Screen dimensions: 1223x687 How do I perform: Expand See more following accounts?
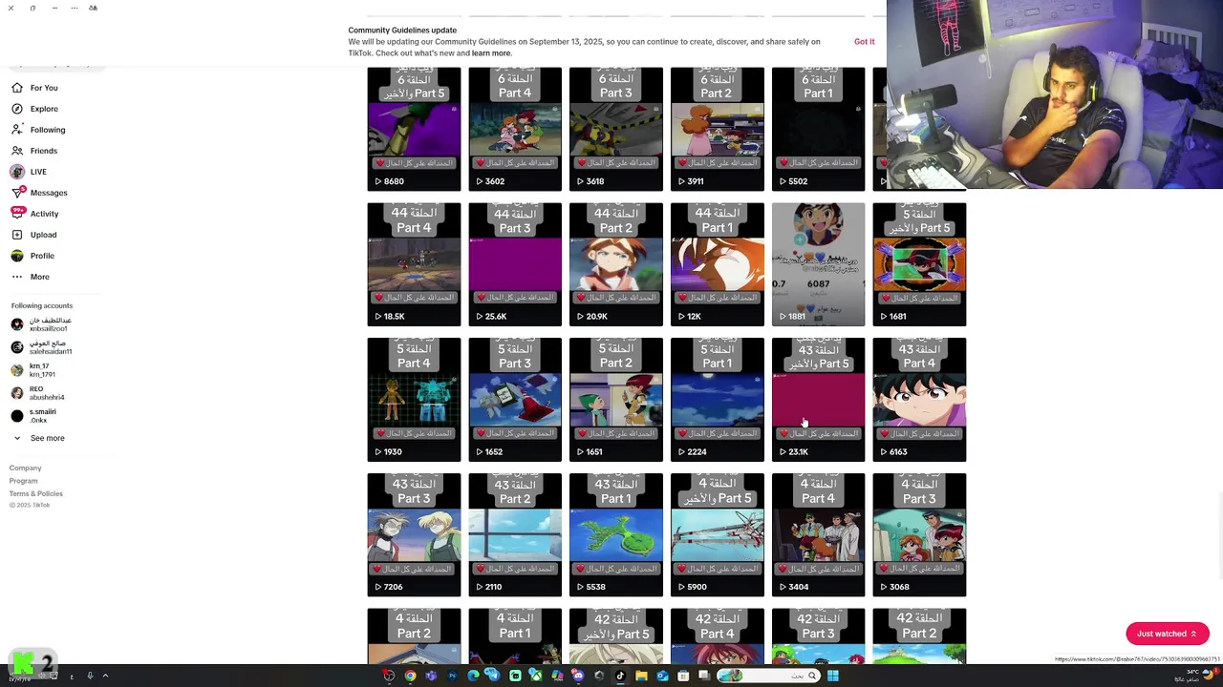38,438
